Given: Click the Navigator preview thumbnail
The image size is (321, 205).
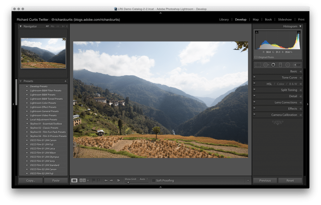Looking at the screenshot, I should tap(43, 53).
